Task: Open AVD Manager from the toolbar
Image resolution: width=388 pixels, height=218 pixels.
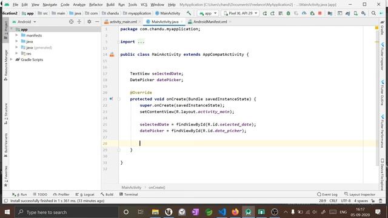Action: click(x=356, y=13)
